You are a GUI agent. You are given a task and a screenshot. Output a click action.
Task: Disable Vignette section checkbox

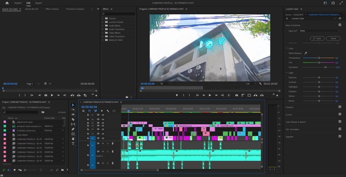[340, 136]
